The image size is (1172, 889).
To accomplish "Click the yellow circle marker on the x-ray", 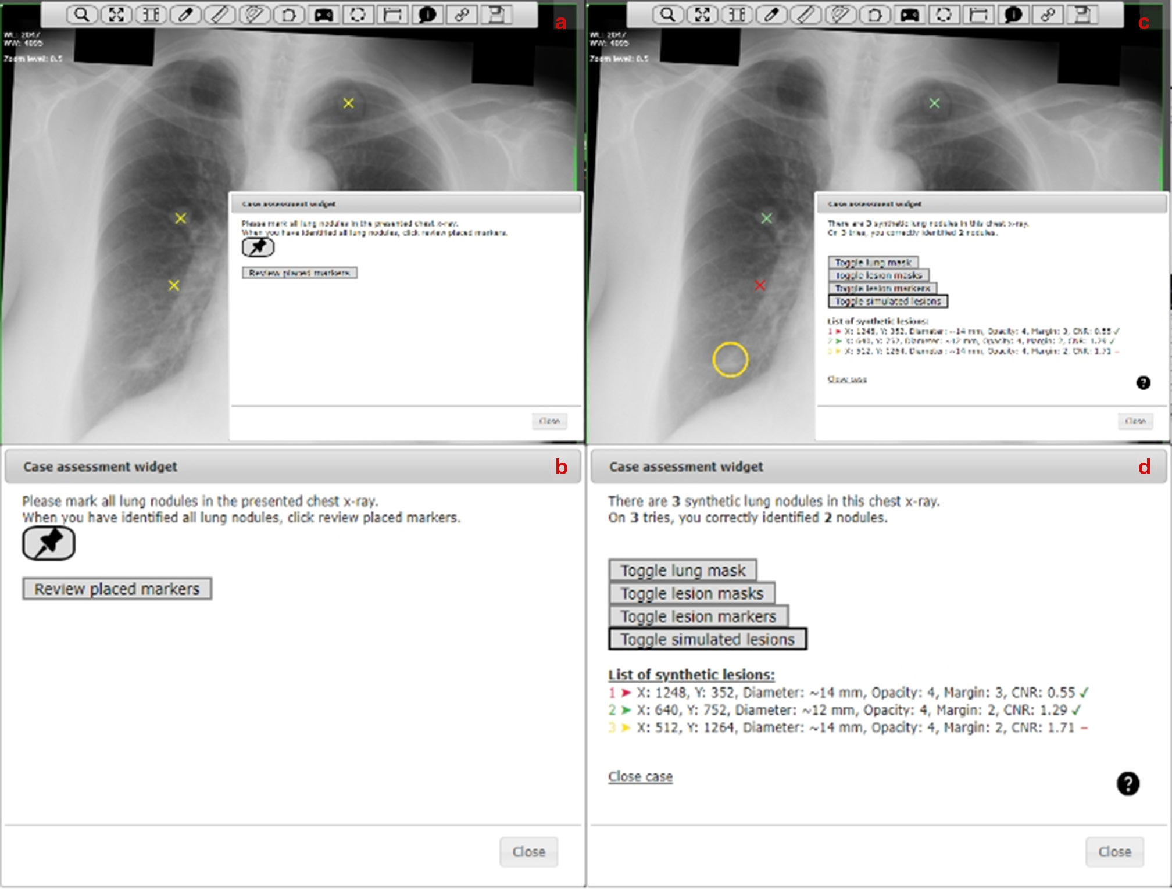I will tap(731, 360).
